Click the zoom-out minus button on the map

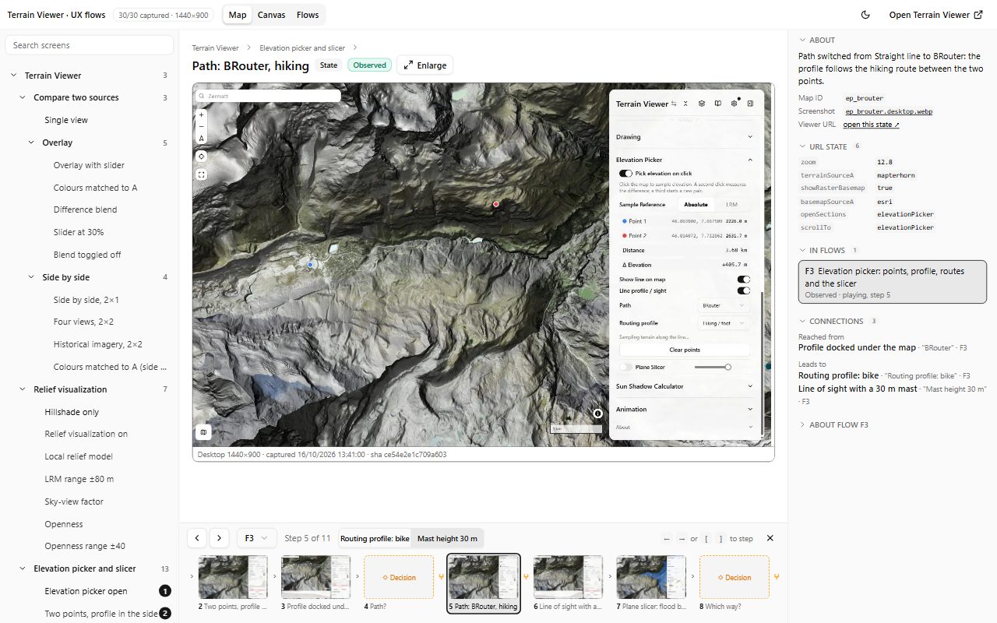(202, 126)
